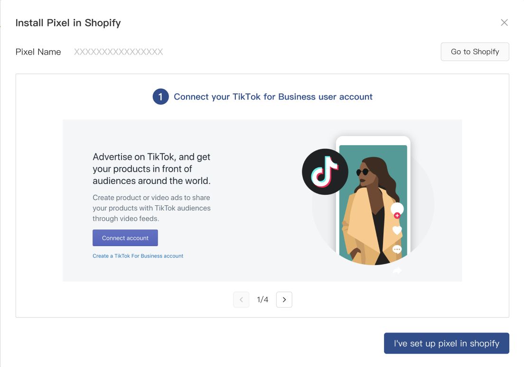
Task: Confirm with I've set up pixel in shopify
Action: point(446,343)
